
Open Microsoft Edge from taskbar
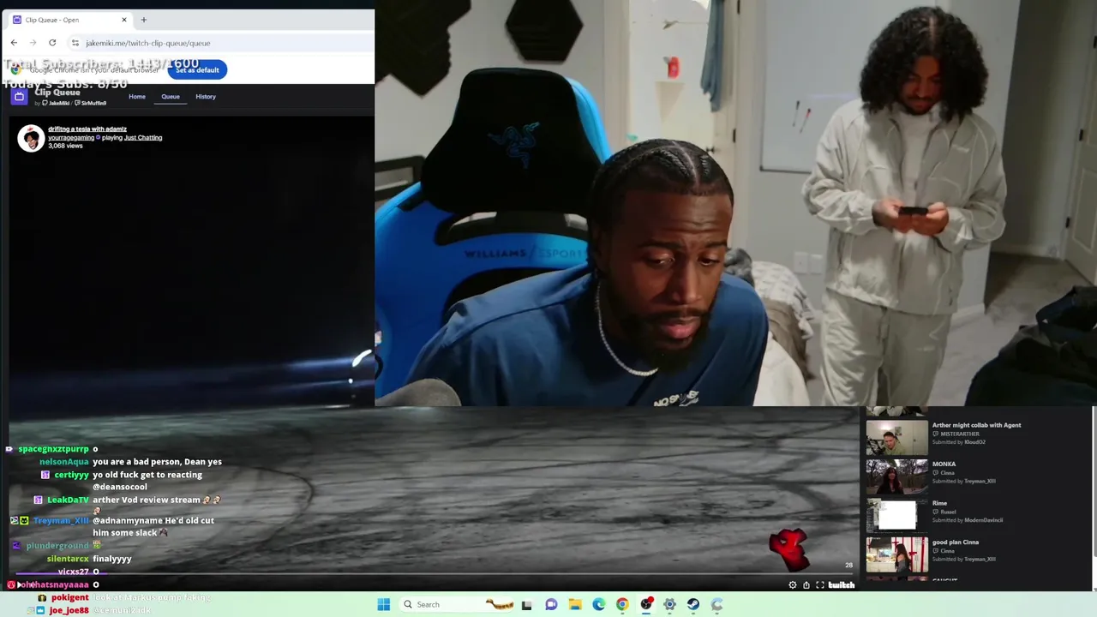598,604
